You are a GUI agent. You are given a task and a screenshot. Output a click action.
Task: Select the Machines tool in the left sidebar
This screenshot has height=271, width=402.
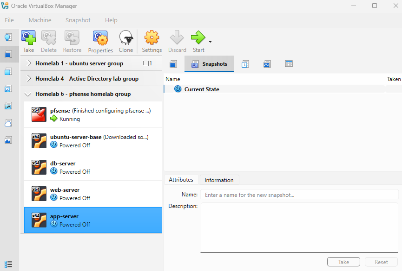(x=8, y=54)
